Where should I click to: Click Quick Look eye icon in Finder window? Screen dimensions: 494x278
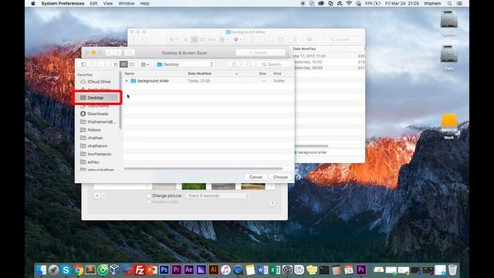309,39
